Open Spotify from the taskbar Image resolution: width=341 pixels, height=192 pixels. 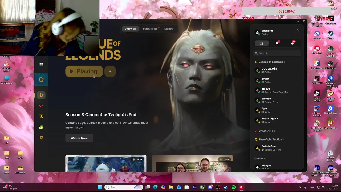click(233, 187)
